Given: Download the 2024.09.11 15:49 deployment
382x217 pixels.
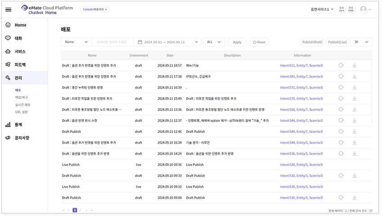Looking at the screenshot, I should [x=355, y=98].
